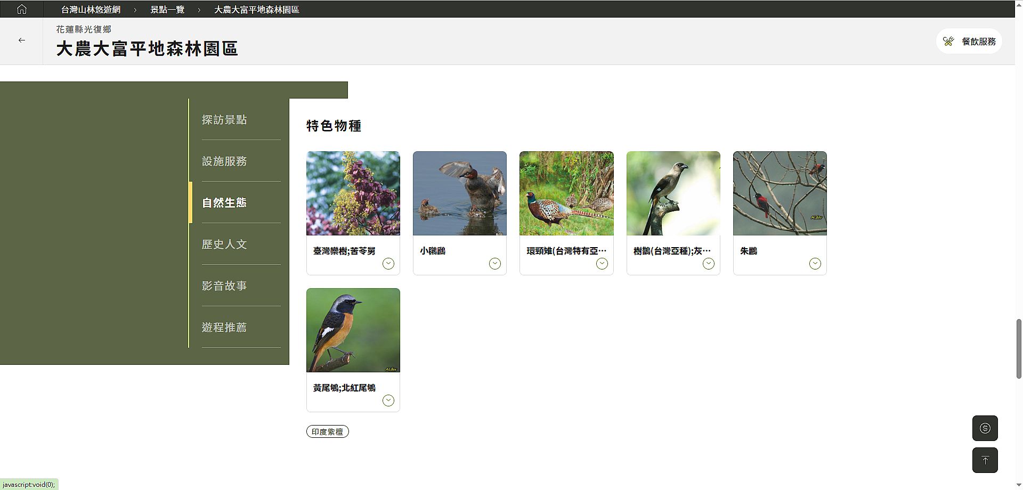Expand the 環頸雉 species card chevron

(x=602, y=264)
